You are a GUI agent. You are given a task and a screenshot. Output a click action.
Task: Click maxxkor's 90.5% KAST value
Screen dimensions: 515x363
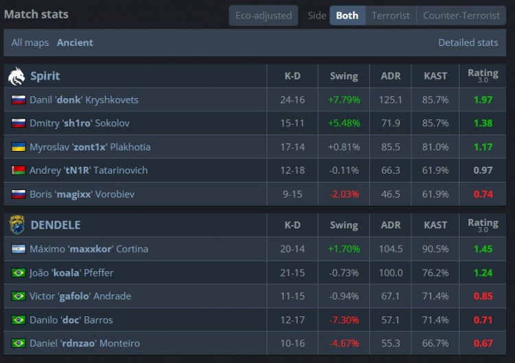coord(435,249)
